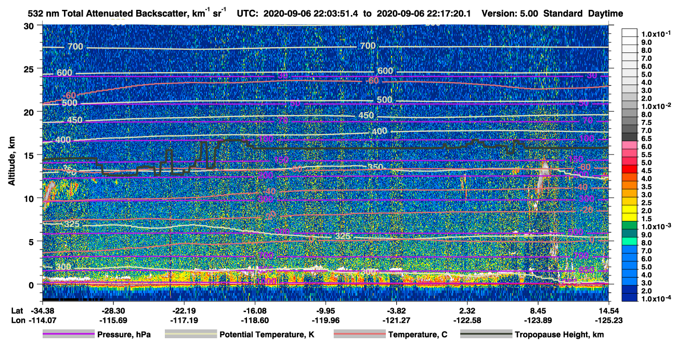Select the Pressure, hPa legend label
676x346 pixels.
coord(124,335)
